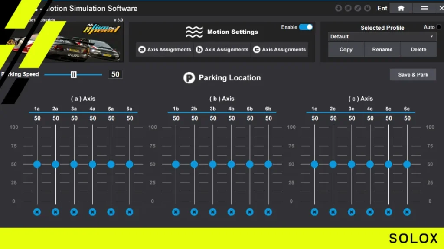Click the ( a ) Axis heading
This screenshot has width=444, height=249.
[x=83, y=99]
